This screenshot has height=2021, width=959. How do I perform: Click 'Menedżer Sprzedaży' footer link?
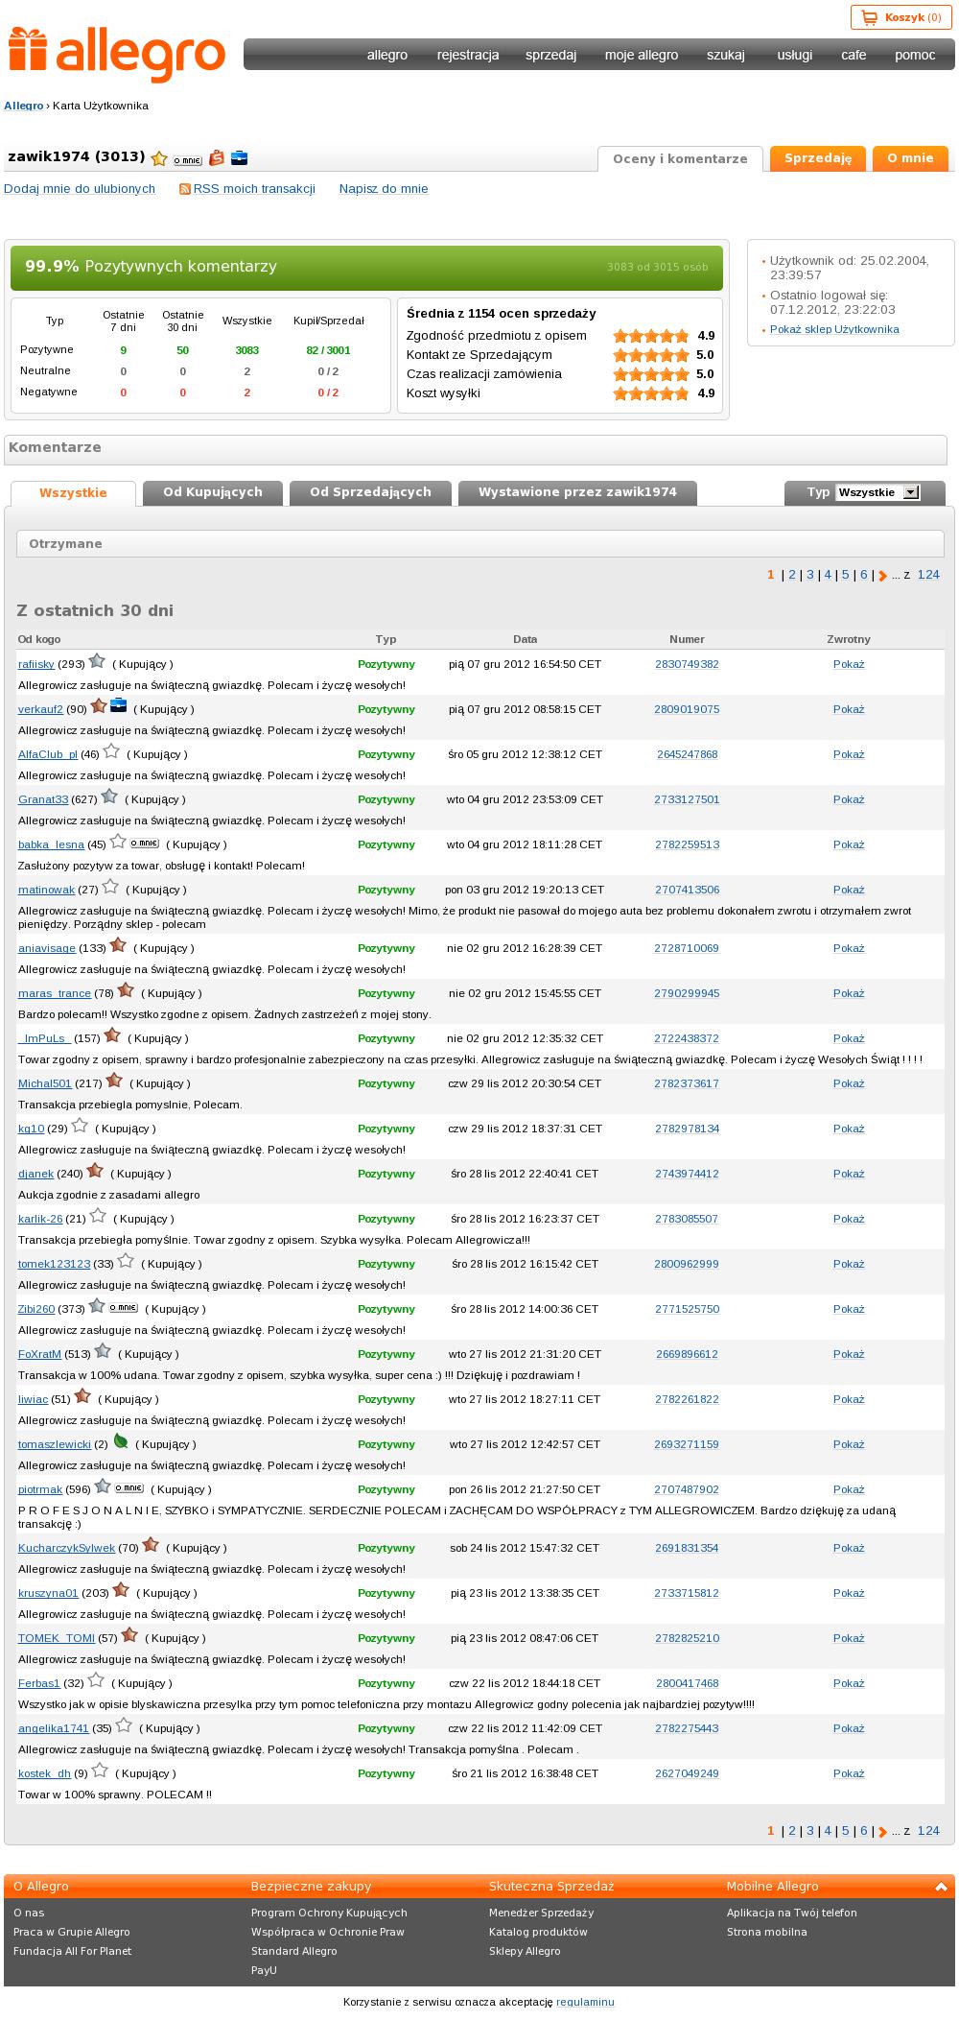coord(541,1913)
